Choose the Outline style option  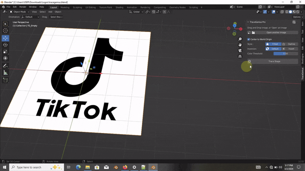click(290, 44)
